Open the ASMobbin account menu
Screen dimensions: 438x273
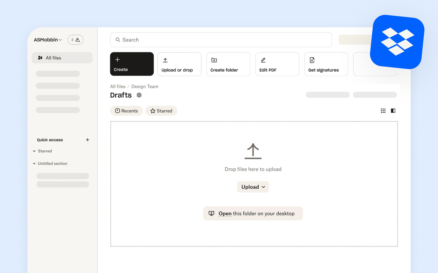(48, 40)
